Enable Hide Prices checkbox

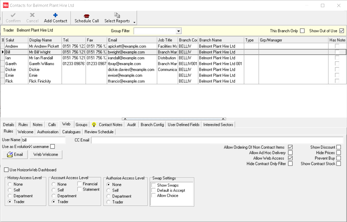click(x=339, y=153)
